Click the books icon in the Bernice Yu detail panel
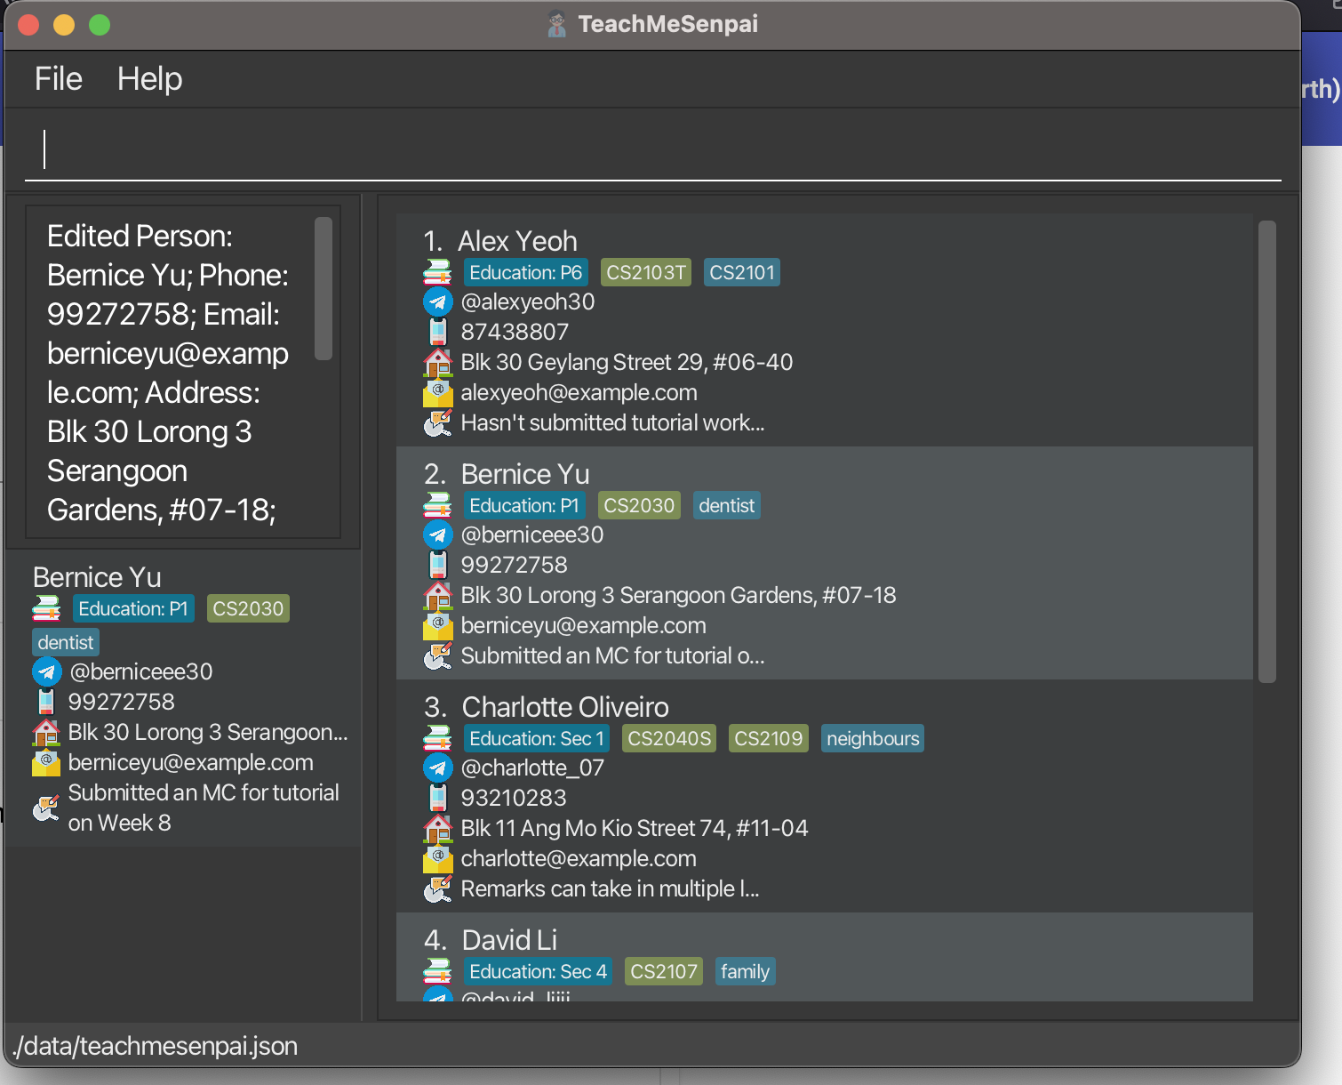Viewport: 1342px width, 1085px height. pos(46,608)
